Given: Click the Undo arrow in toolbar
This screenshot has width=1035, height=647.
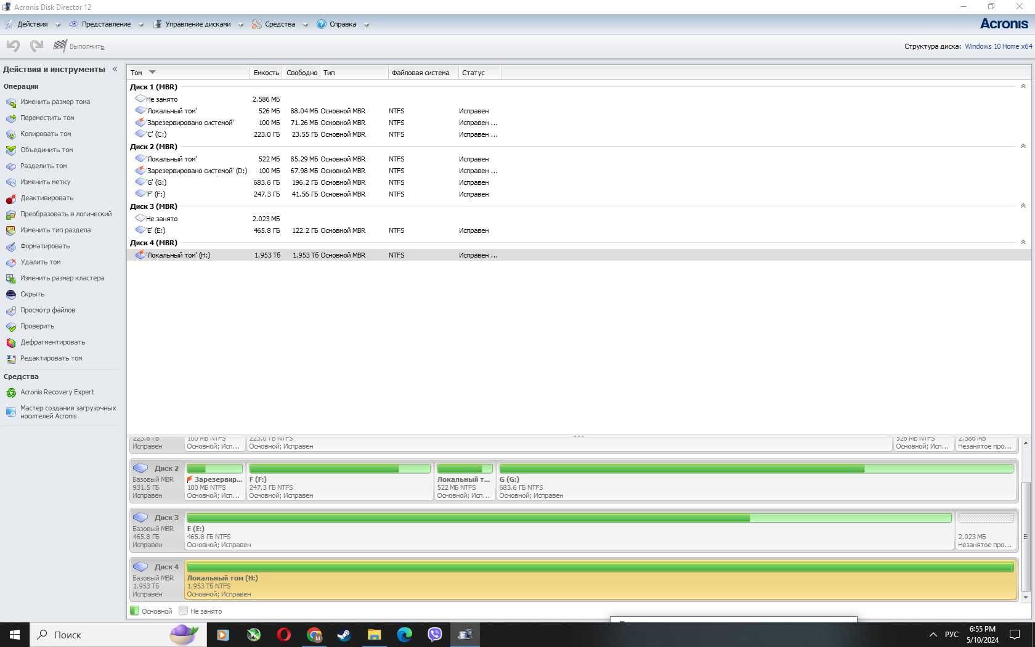Looking at the screenshot, I should click(x=13, y=46).
